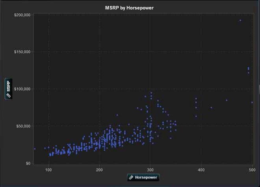Click the ruler icon on MSRP button
The image size is (260, 187).
(x=8, y=95)
